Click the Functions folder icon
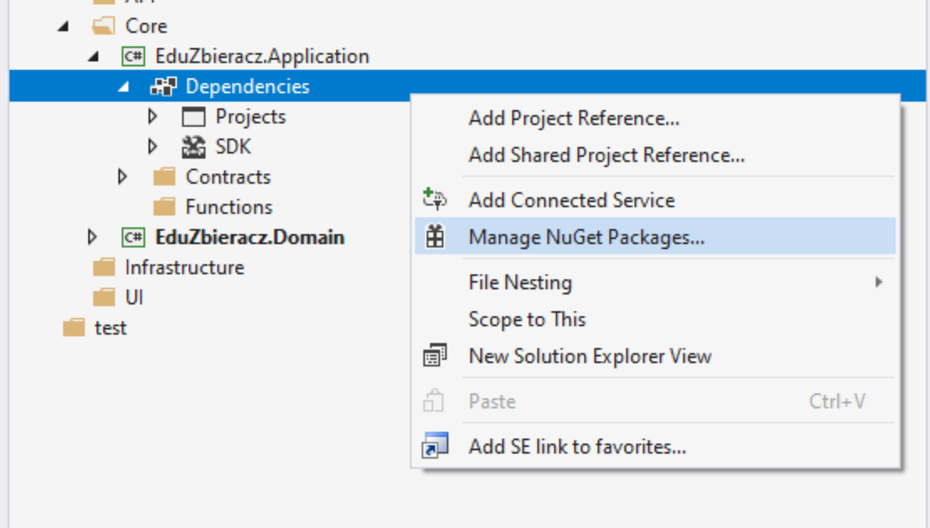 pos(164,207)
